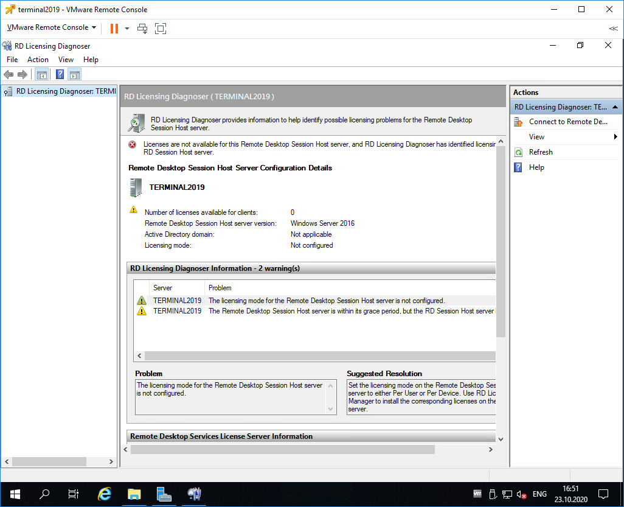
Task: Open MMC Help using question mark icon
Action: [x=59, y=74]
